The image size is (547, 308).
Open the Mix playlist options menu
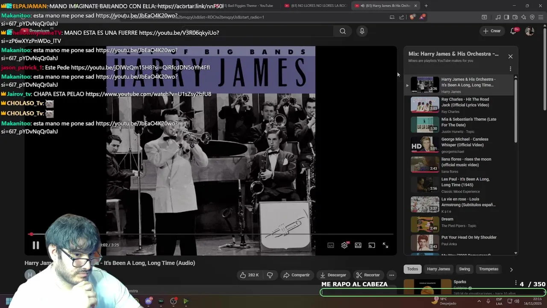(510, 69)
